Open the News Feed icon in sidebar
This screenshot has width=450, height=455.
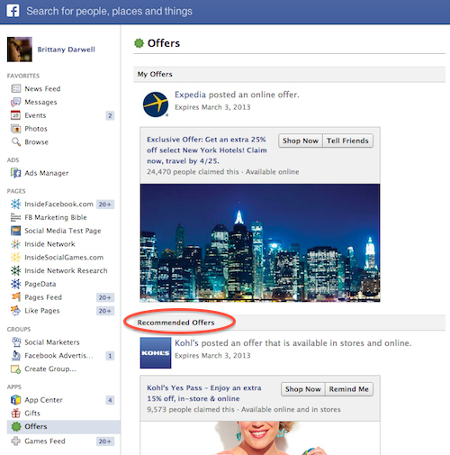pos(16,88)
